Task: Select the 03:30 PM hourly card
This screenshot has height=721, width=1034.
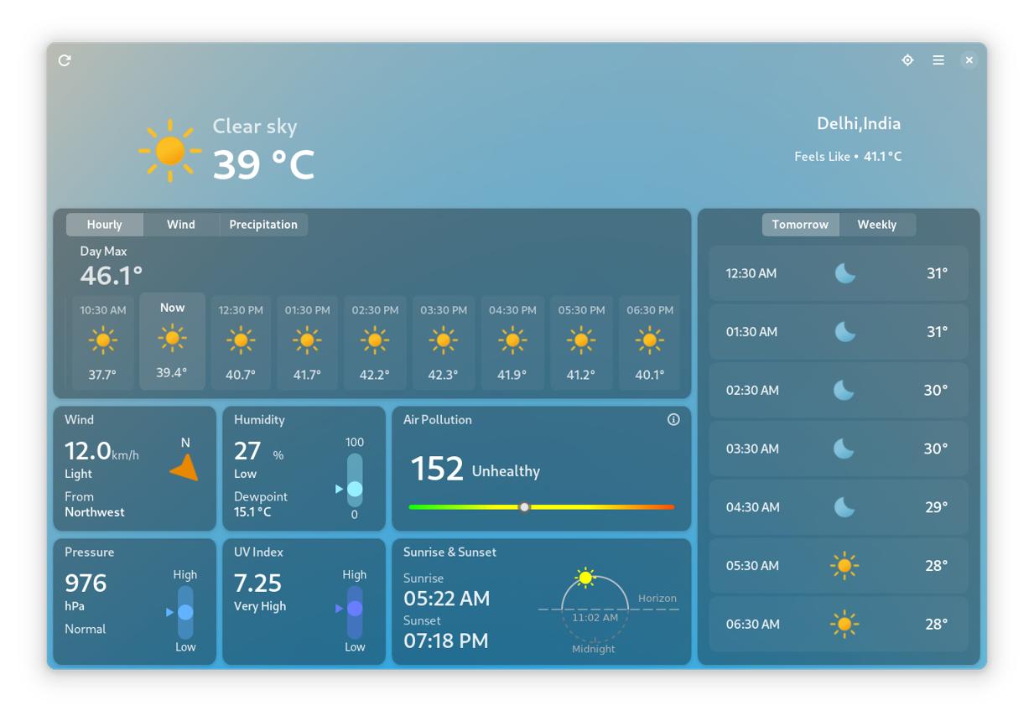Action: tap(444, 343)
